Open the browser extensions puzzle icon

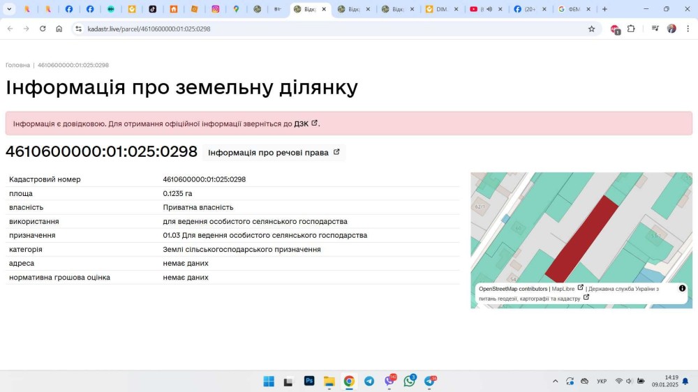631,29
